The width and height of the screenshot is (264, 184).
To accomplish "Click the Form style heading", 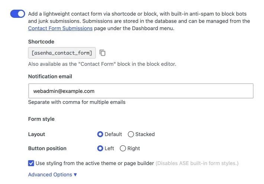I will click(41, 119).
